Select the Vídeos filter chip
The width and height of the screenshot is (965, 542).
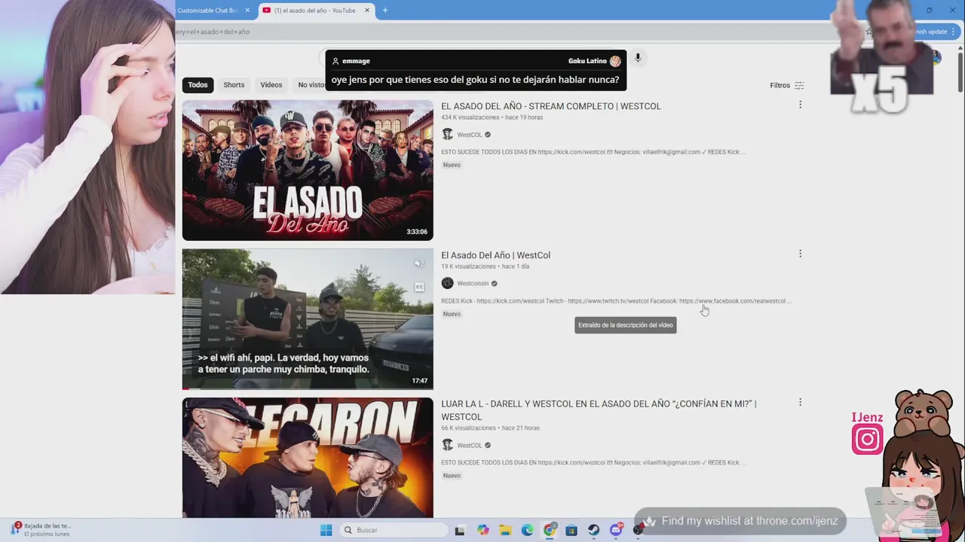point(271,85)
